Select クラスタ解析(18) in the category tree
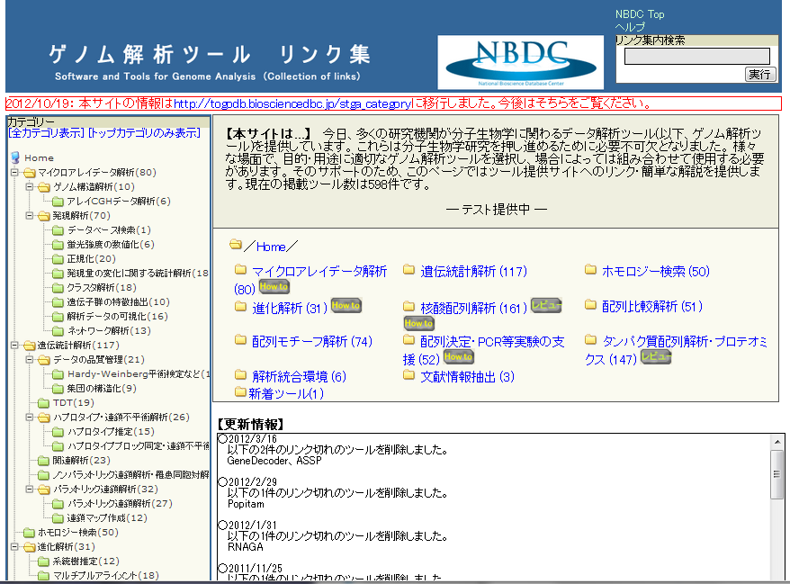790x584 pixels. pos(102,287)
